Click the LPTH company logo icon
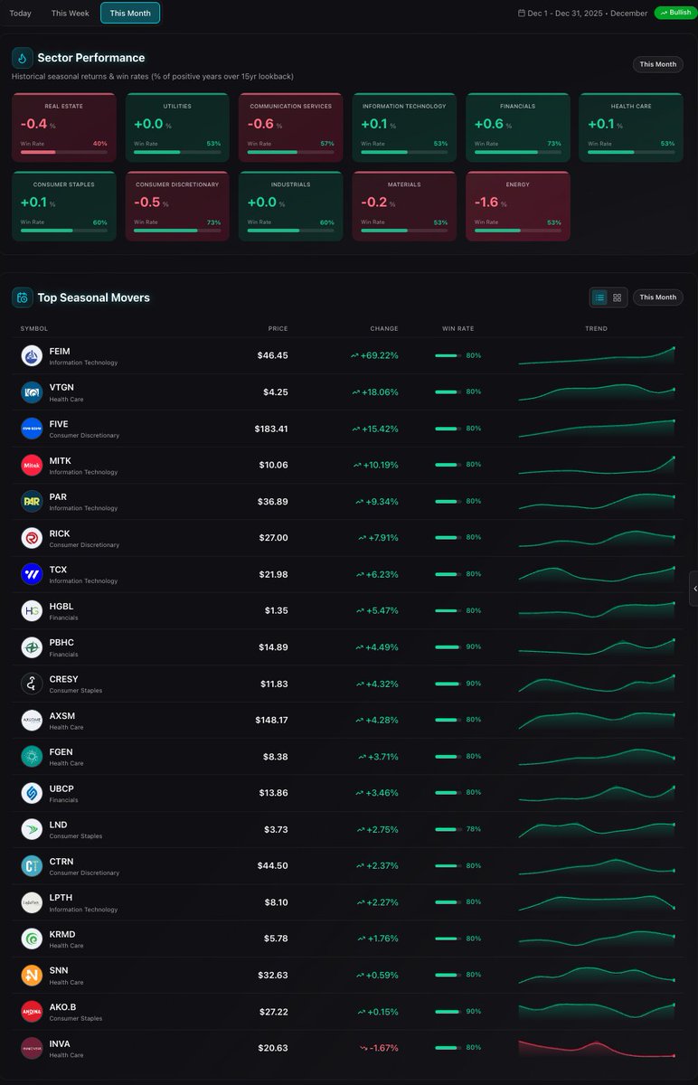Viewport: 698px width, 1085px height. click(x=32, y=903)
